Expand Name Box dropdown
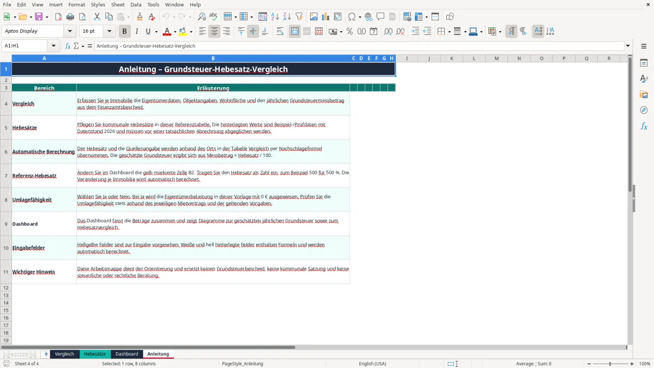654x368 pixels. [53, 46]
